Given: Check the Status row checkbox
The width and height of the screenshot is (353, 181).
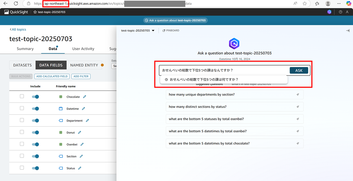Looking at the screenshot, I should (x=22, y=168).
